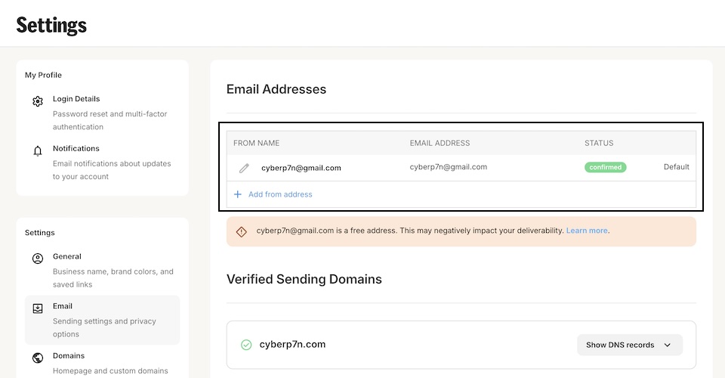
Task: Click the Email inbox tray icon
Action: coord(38,308)
